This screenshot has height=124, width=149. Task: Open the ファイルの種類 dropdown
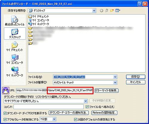(115, 82)
